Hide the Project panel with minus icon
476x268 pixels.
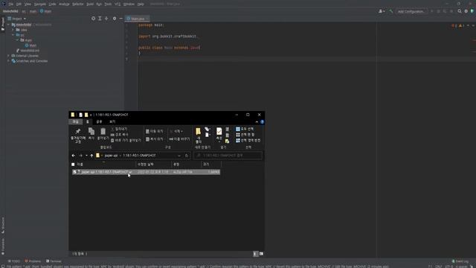click(120, 19)
